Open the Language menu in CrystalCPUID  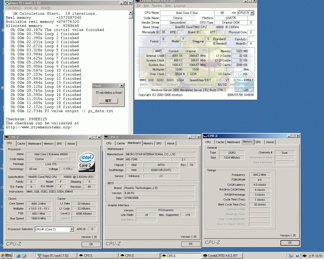(180, 6)
